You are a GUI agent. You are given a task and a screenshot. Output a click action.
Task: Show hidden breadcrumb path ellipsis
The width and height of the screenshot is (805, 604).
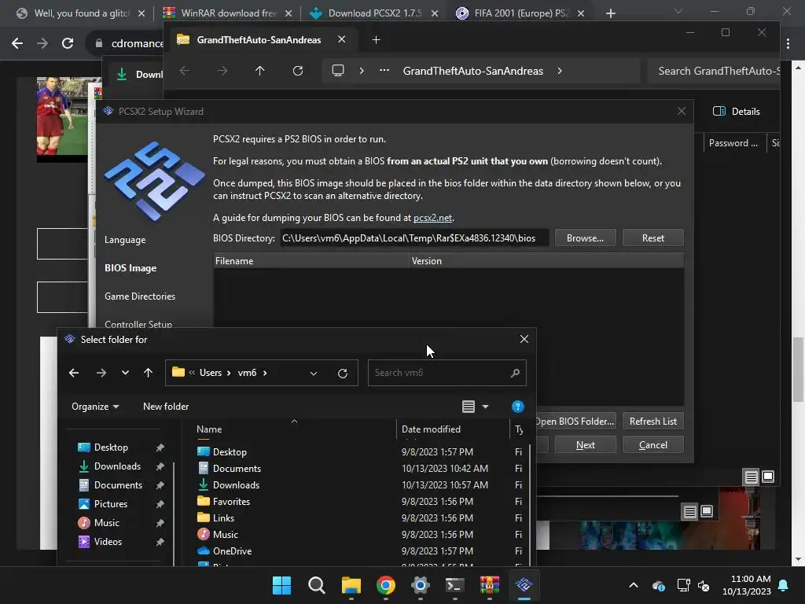pos(384,71)
